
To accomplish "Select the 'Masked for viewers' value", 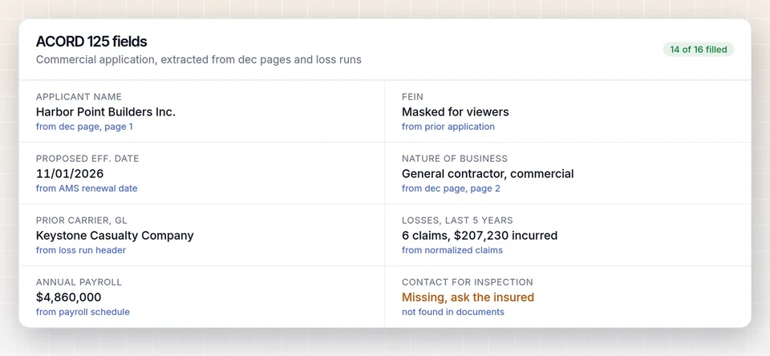I will point(456,112).
